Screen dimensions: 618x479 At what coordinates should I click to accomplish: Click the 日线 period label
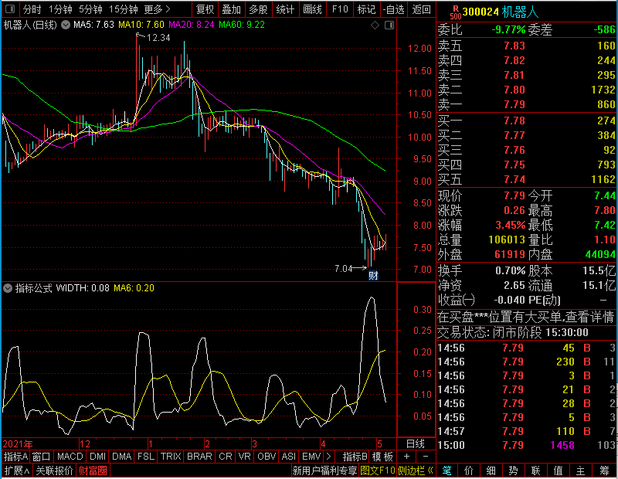[x=416, y=444]
